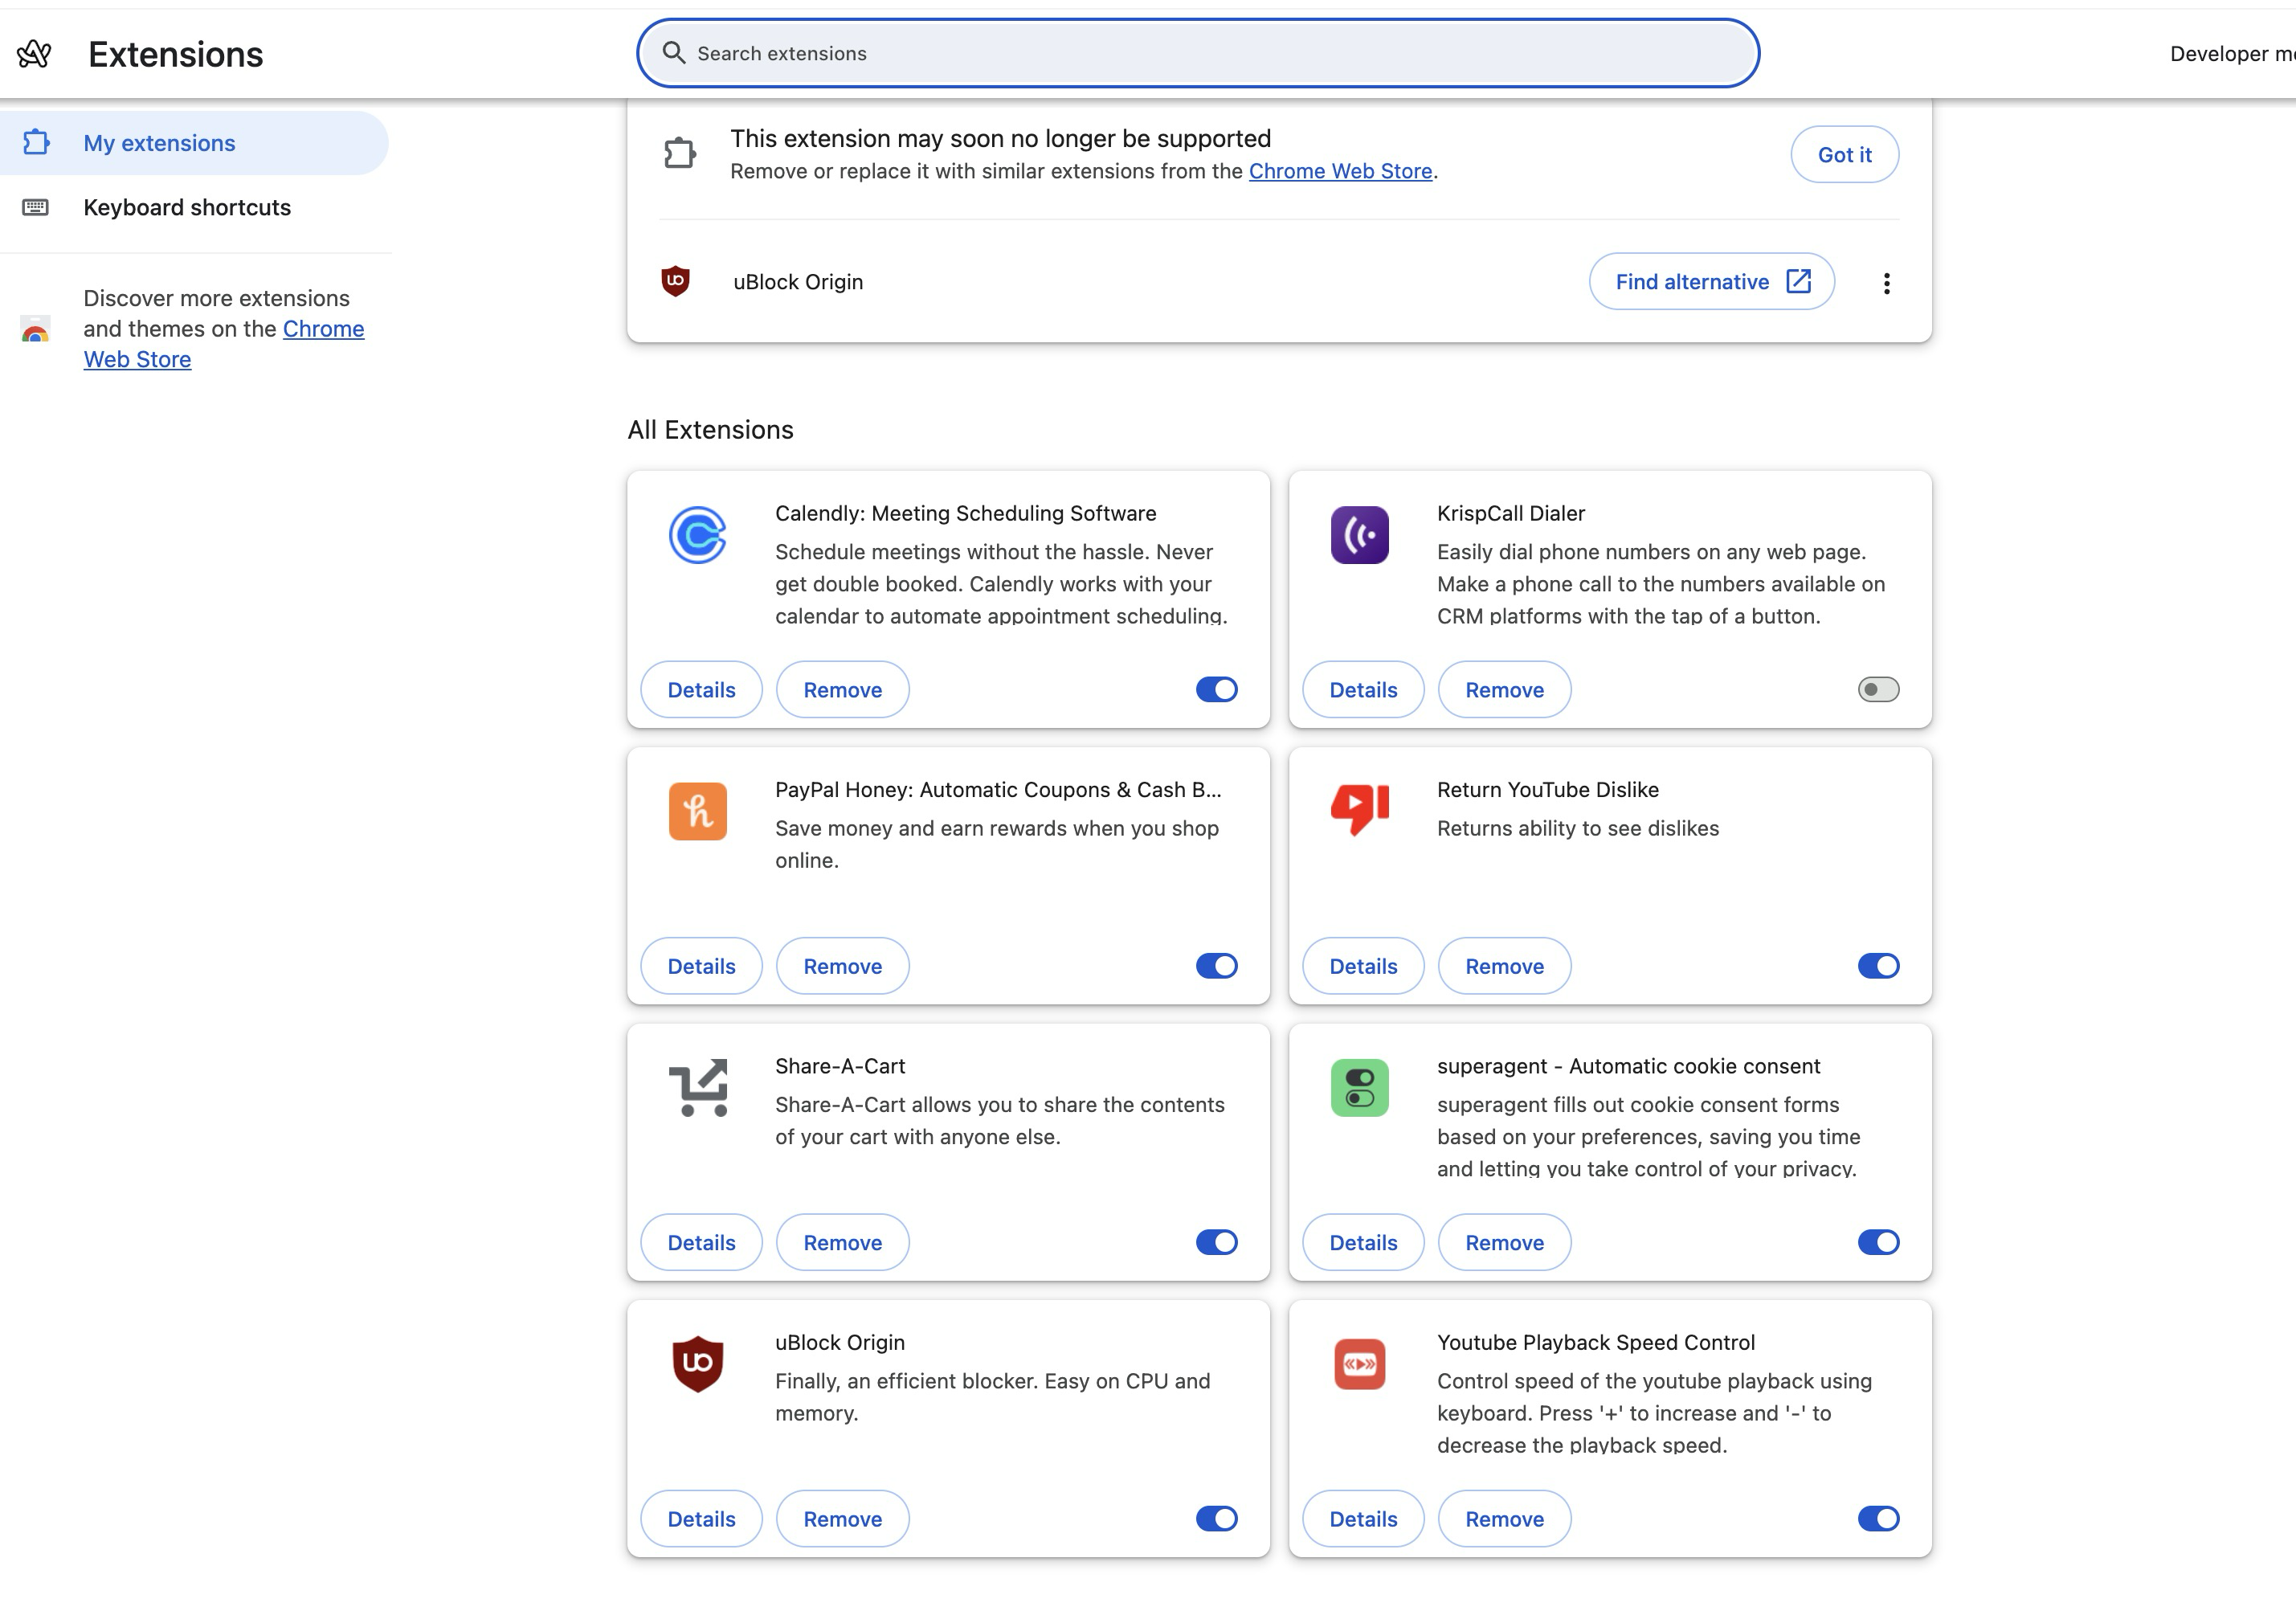Open uBlock Origin three-dot more menu
Viewport: 2296px width, 1615px height.
click(1886, 283)
